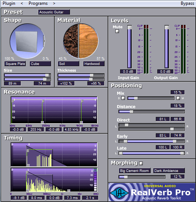This screenshot has height=202, width=196.
Task: Click the -9.1 dB timing value field
Action: click(x=19, y=198)
